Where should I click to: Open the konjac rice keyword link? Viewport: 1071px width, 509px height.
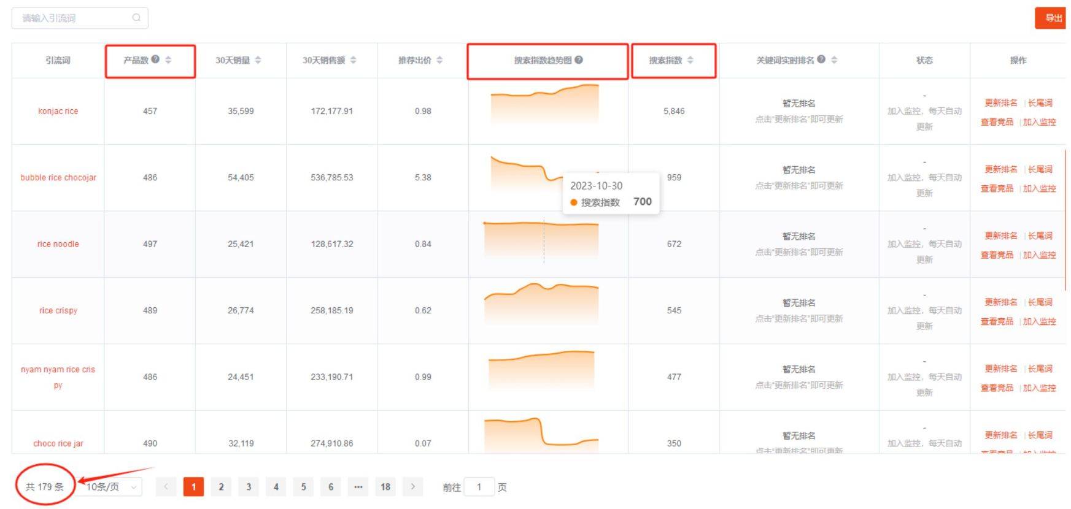[58, 111]
